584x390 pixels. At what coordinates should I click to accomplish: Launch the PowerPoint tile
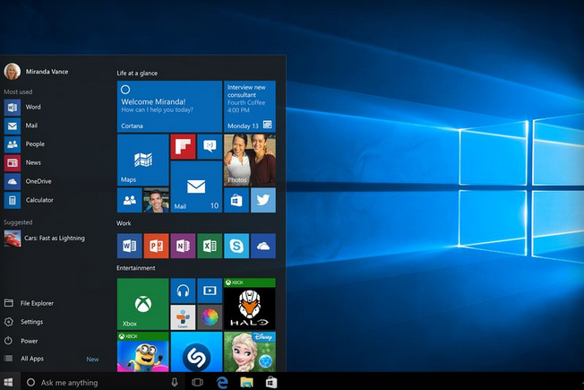tap(156, 246)
